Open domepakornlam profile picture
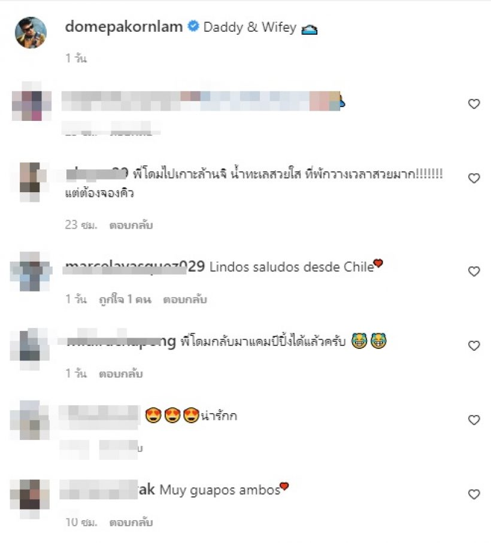491x543 pixels. coord(31,32)
